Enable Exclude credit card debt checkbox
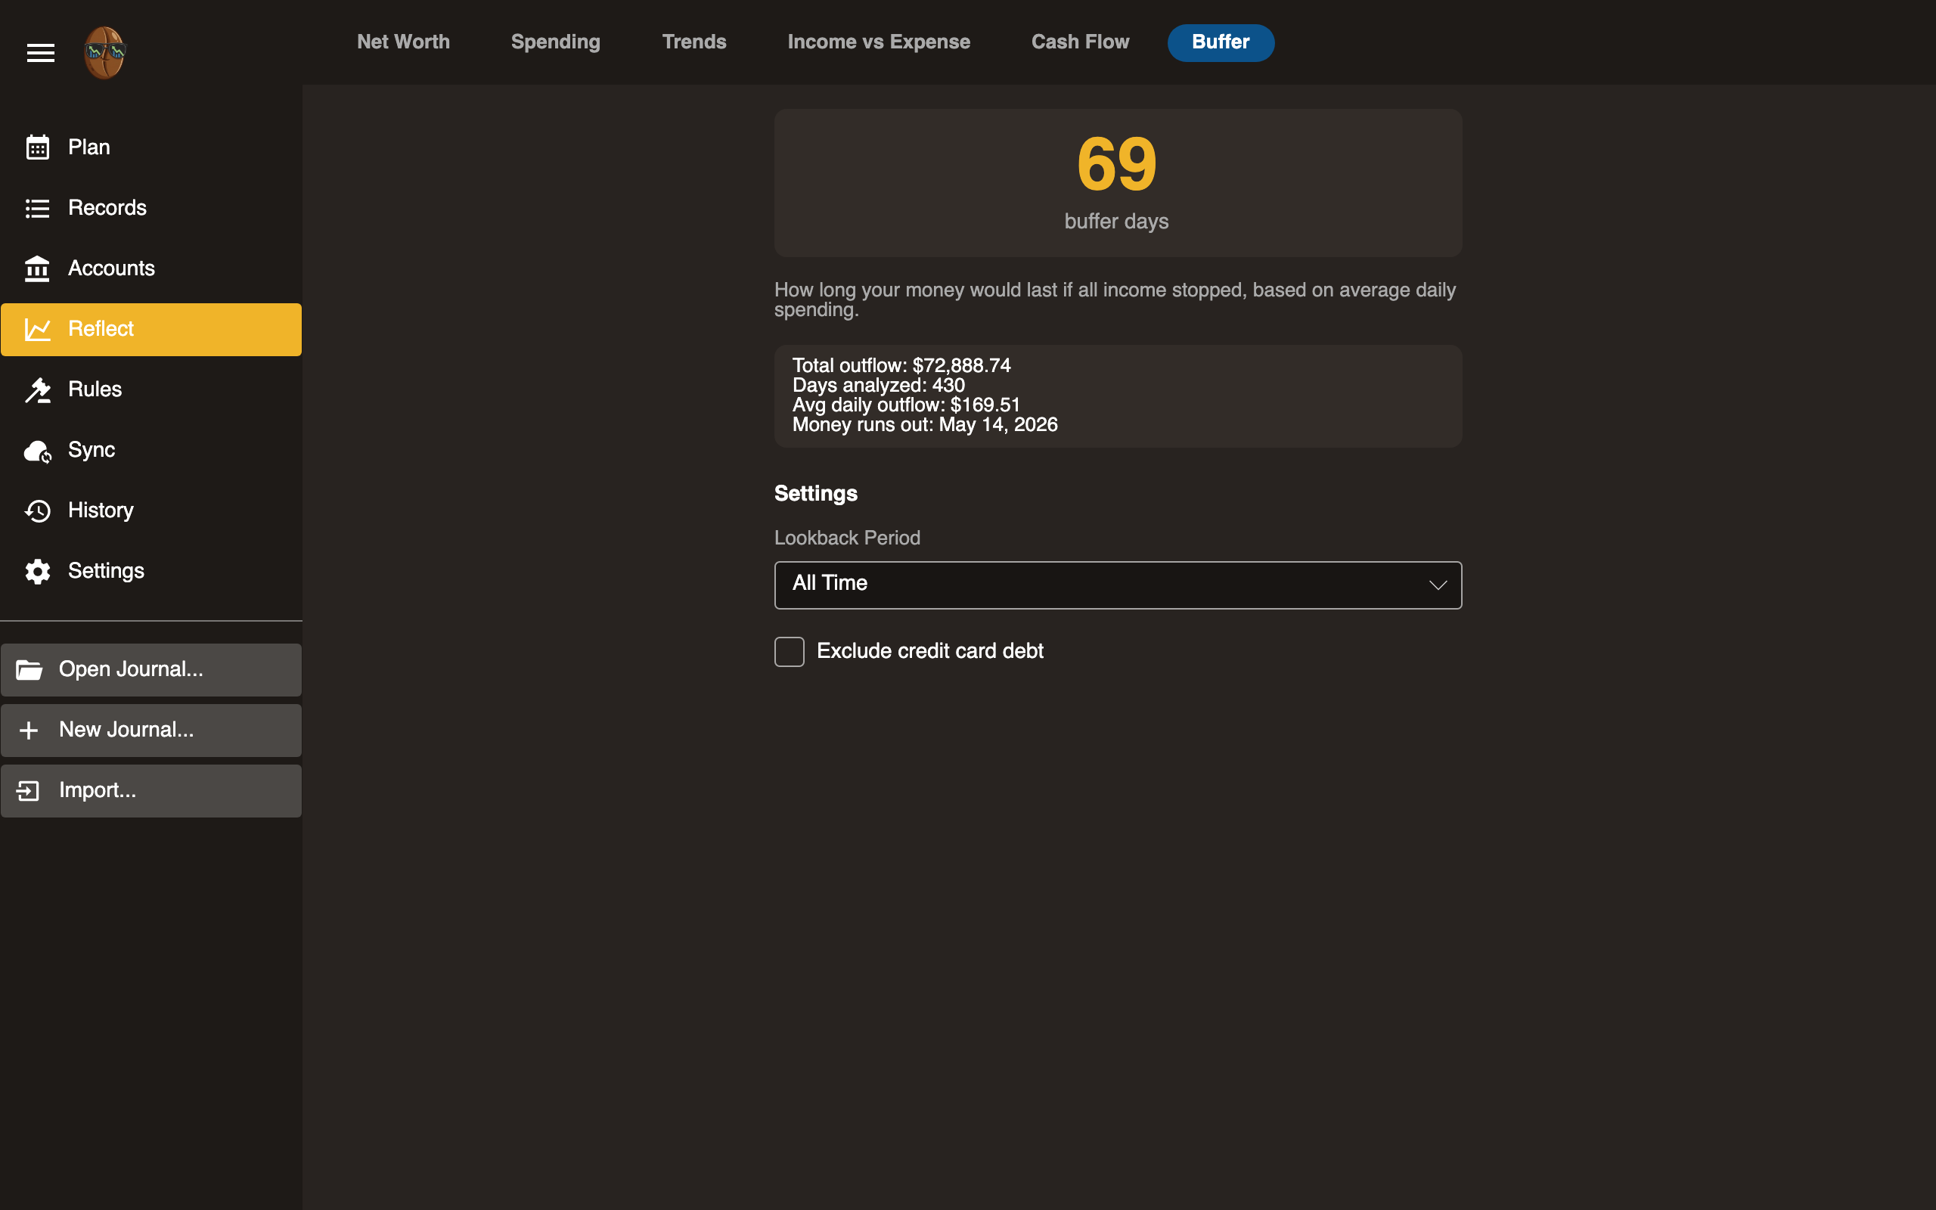Viewport: 1936px width, 1210px height. 789,651
